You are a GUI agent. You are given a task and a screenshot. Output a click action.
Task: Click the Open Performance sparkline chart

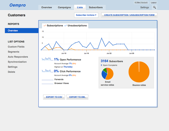coord(47,59)
